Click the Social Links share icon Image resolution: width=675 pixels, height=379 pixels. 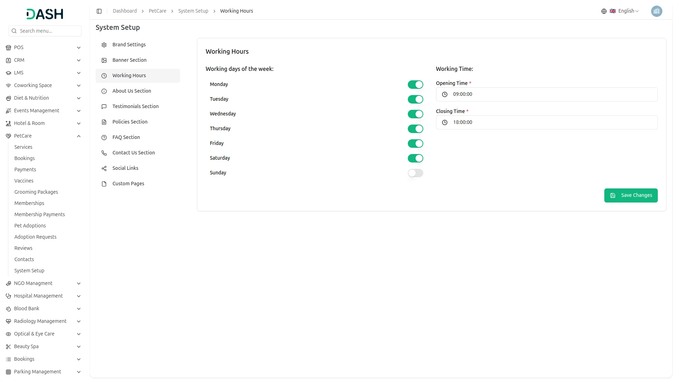click(104, 168)
